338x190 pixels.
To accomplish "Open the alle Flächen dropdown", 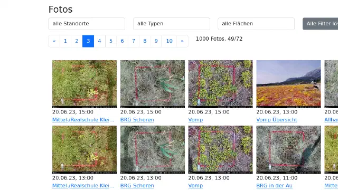I will coord(256,24).
